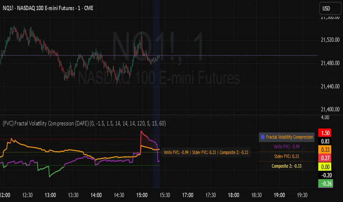Click the 18:30 time axis label
Screen dimensions: 343x202
coord(257,195)
